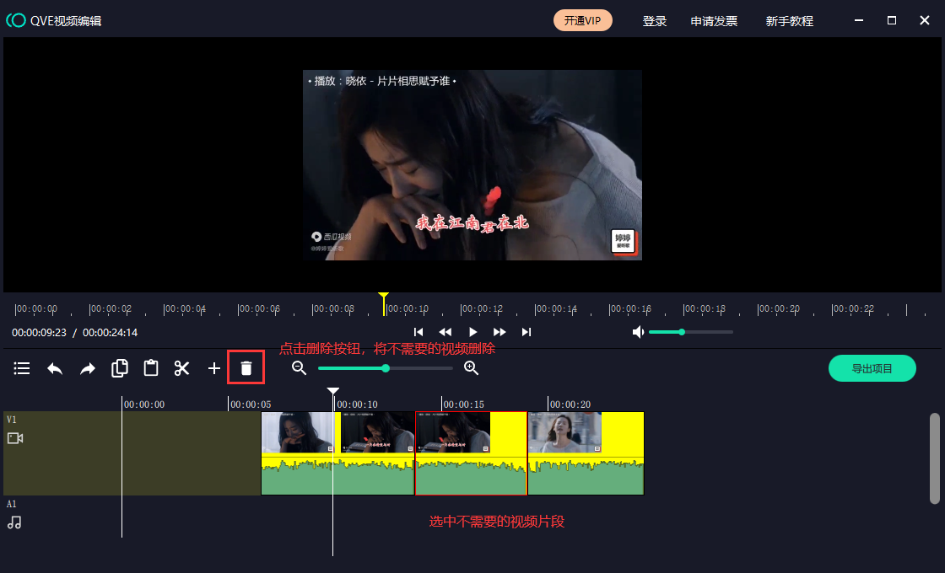Adjust the volume slider handle
The height and width of the screenshot is (573, 945).
pyautogui.click(x=682, y=332)
